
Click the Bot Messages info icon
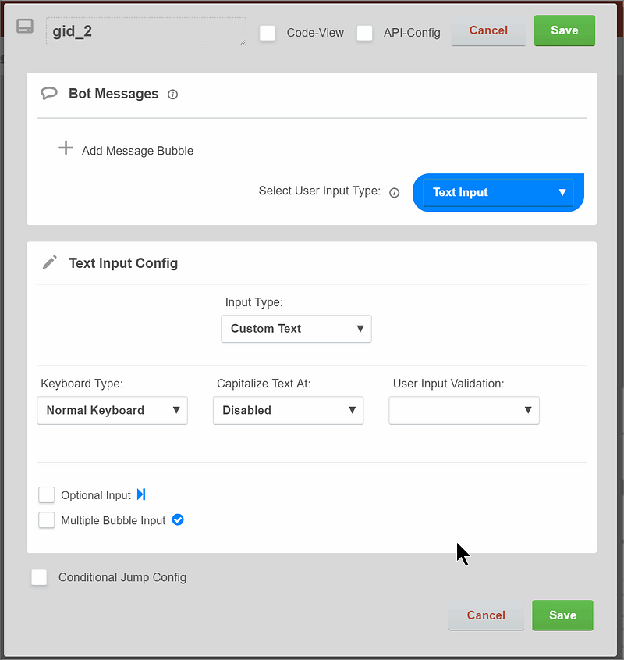172,95
